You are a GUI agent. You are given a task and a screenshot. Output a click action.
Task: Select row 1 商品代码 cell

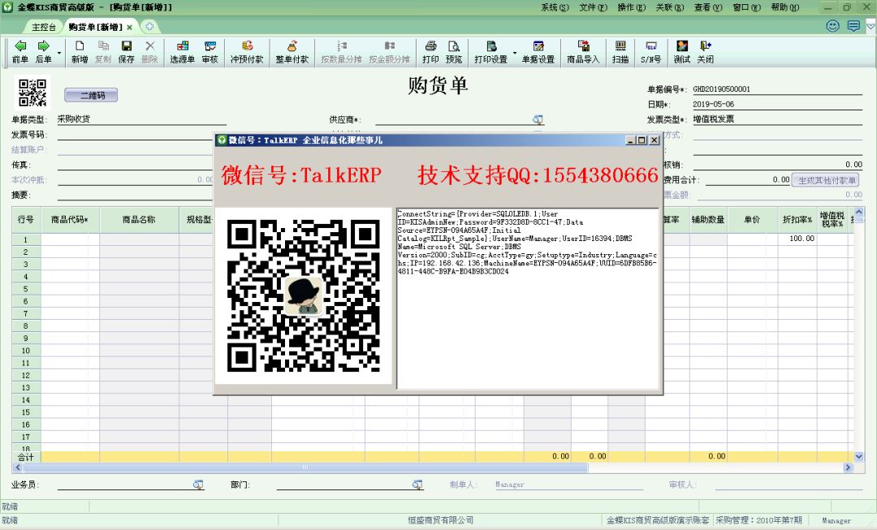point(71,239)
